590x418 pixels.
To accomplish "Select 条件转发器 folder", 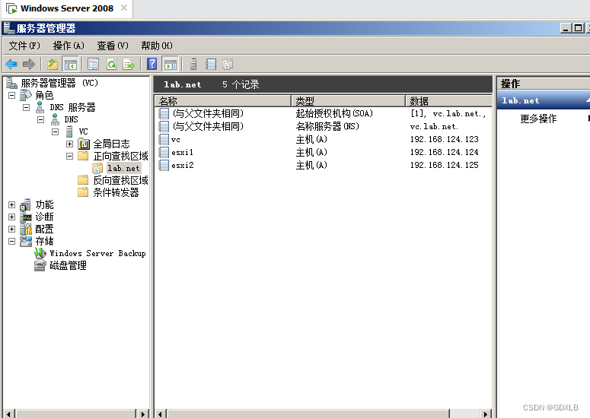I will point(116,192).
